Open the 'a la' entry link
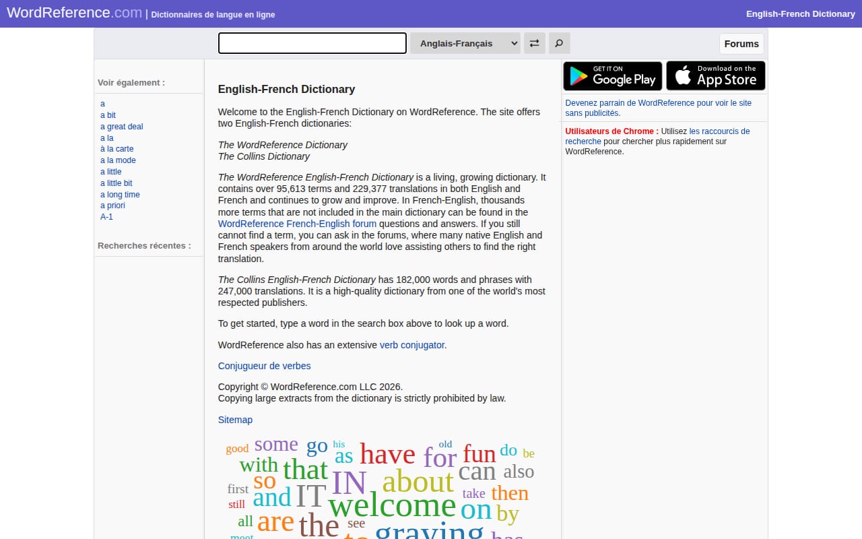Image resolution: width=862 pixels, height=539 pixels. pos(107,138)
